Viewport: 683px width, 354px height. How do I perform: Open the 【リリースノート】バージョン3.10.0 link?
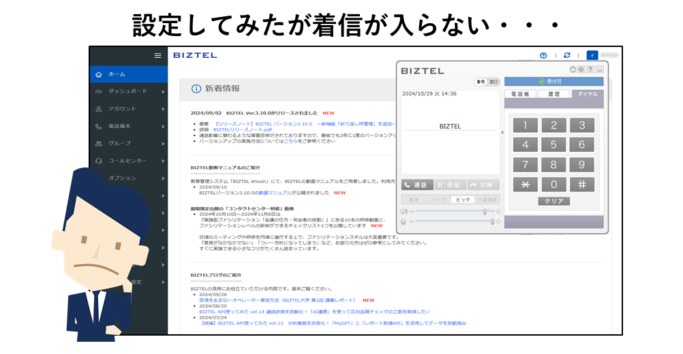point(304,124)
